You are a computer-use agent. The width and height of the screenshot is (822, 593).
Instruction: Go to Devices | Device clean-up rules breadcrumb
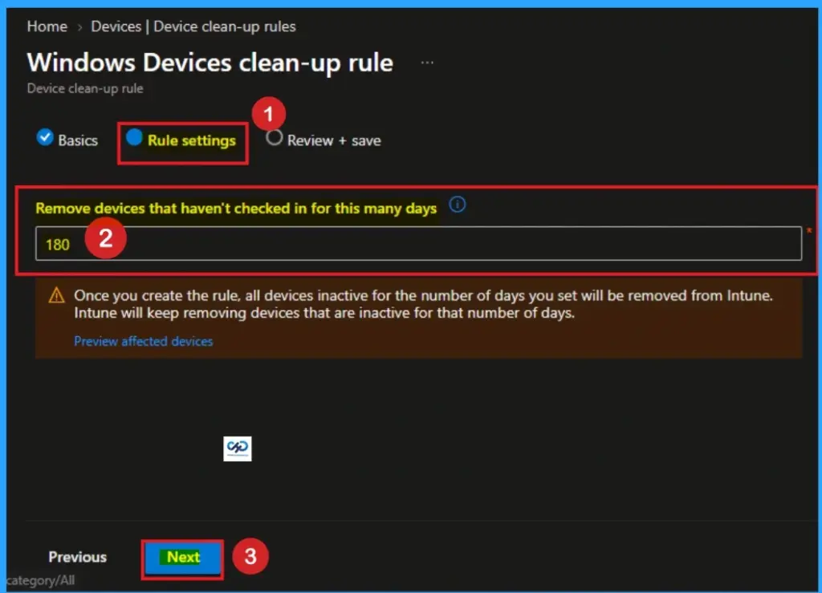[x=193, y=26]
